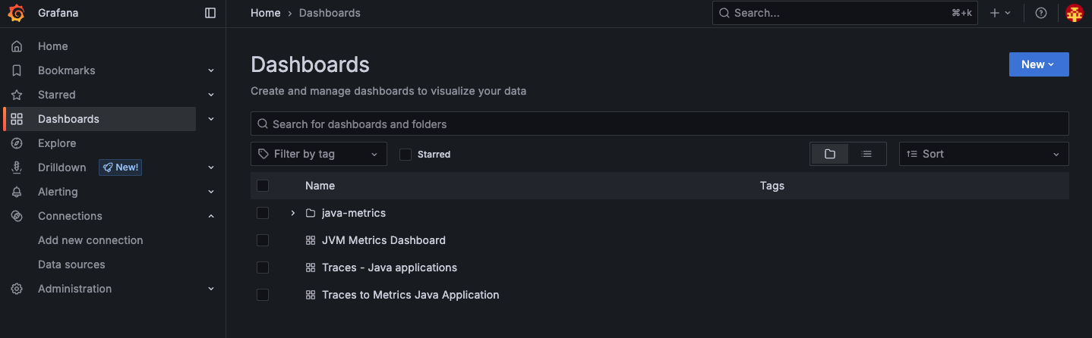Click the Home house icon in sidebar

pos(17,46)
